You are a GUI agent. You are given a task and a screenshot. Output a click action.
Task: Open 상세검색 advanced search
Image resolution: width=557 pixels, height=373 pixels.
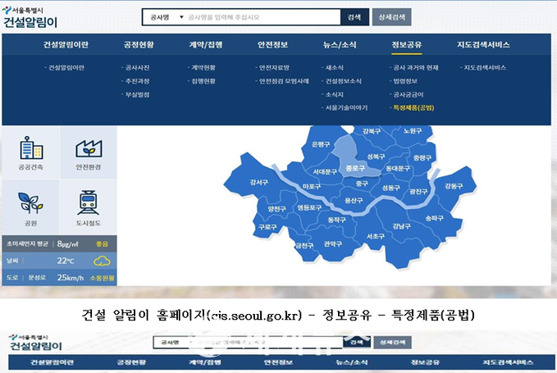tap(392, 16)
